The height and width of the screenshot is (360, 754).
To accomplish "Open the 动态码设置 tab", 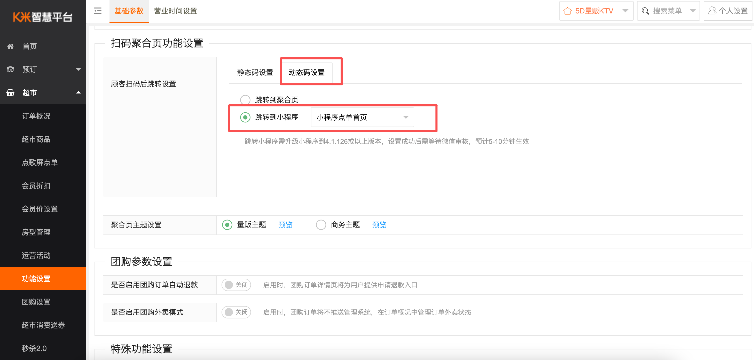I will [307, 73].
